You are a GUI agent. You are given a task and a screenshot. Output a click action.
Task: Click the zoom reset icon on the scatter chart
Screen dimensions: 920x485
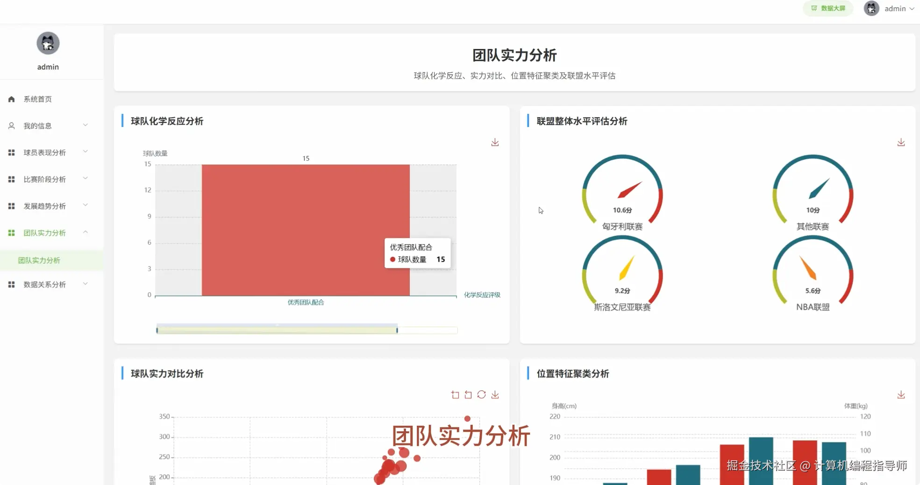coord(468,394)
